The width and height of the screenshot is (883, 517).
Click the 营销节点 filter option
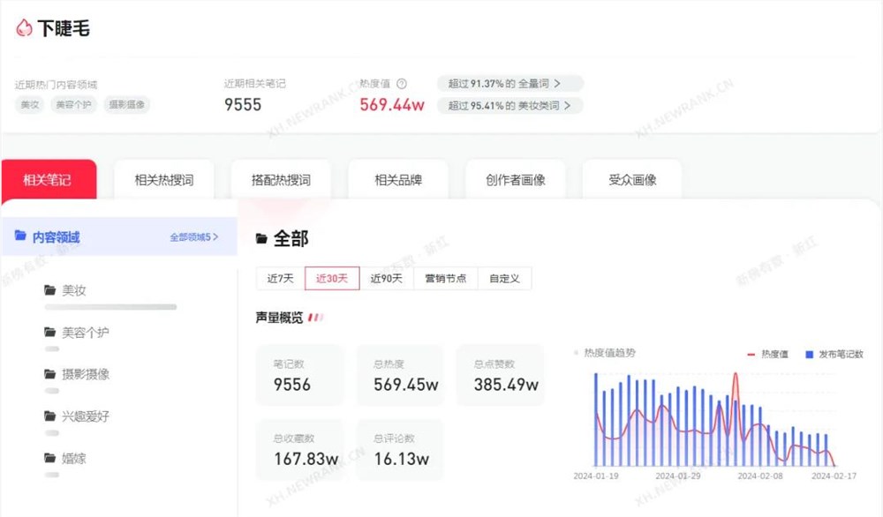click(x=446, y=277)
